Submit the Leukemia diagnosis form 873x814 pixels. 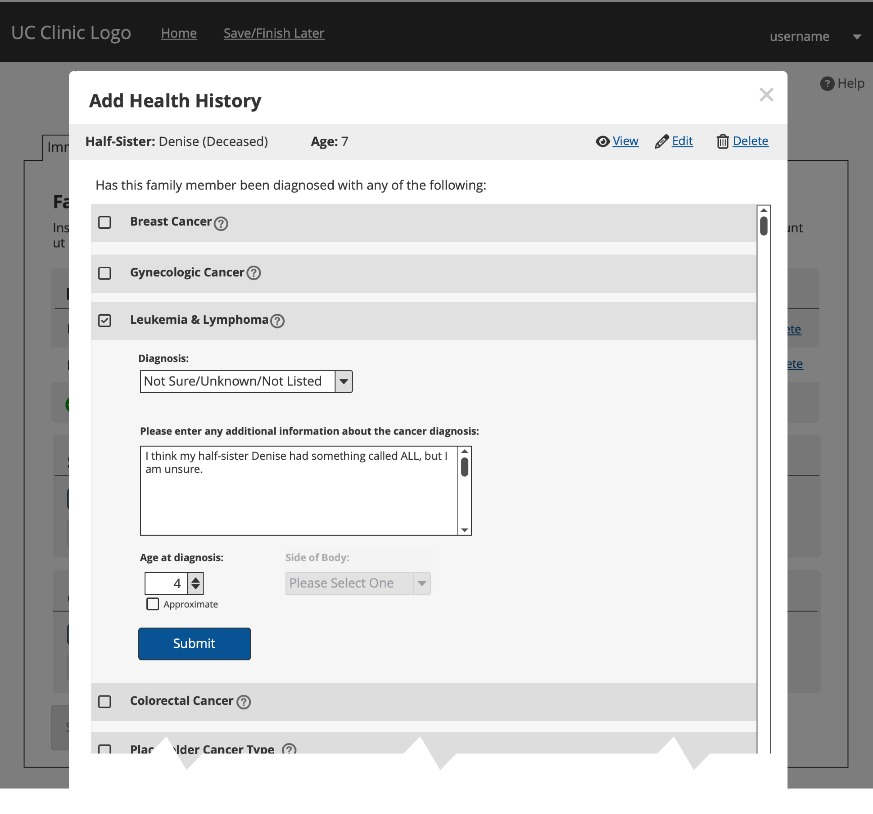[x=194, y=643]
